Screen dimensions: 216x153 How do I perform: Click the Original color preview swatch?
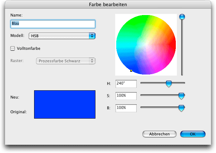pos(65,111)
